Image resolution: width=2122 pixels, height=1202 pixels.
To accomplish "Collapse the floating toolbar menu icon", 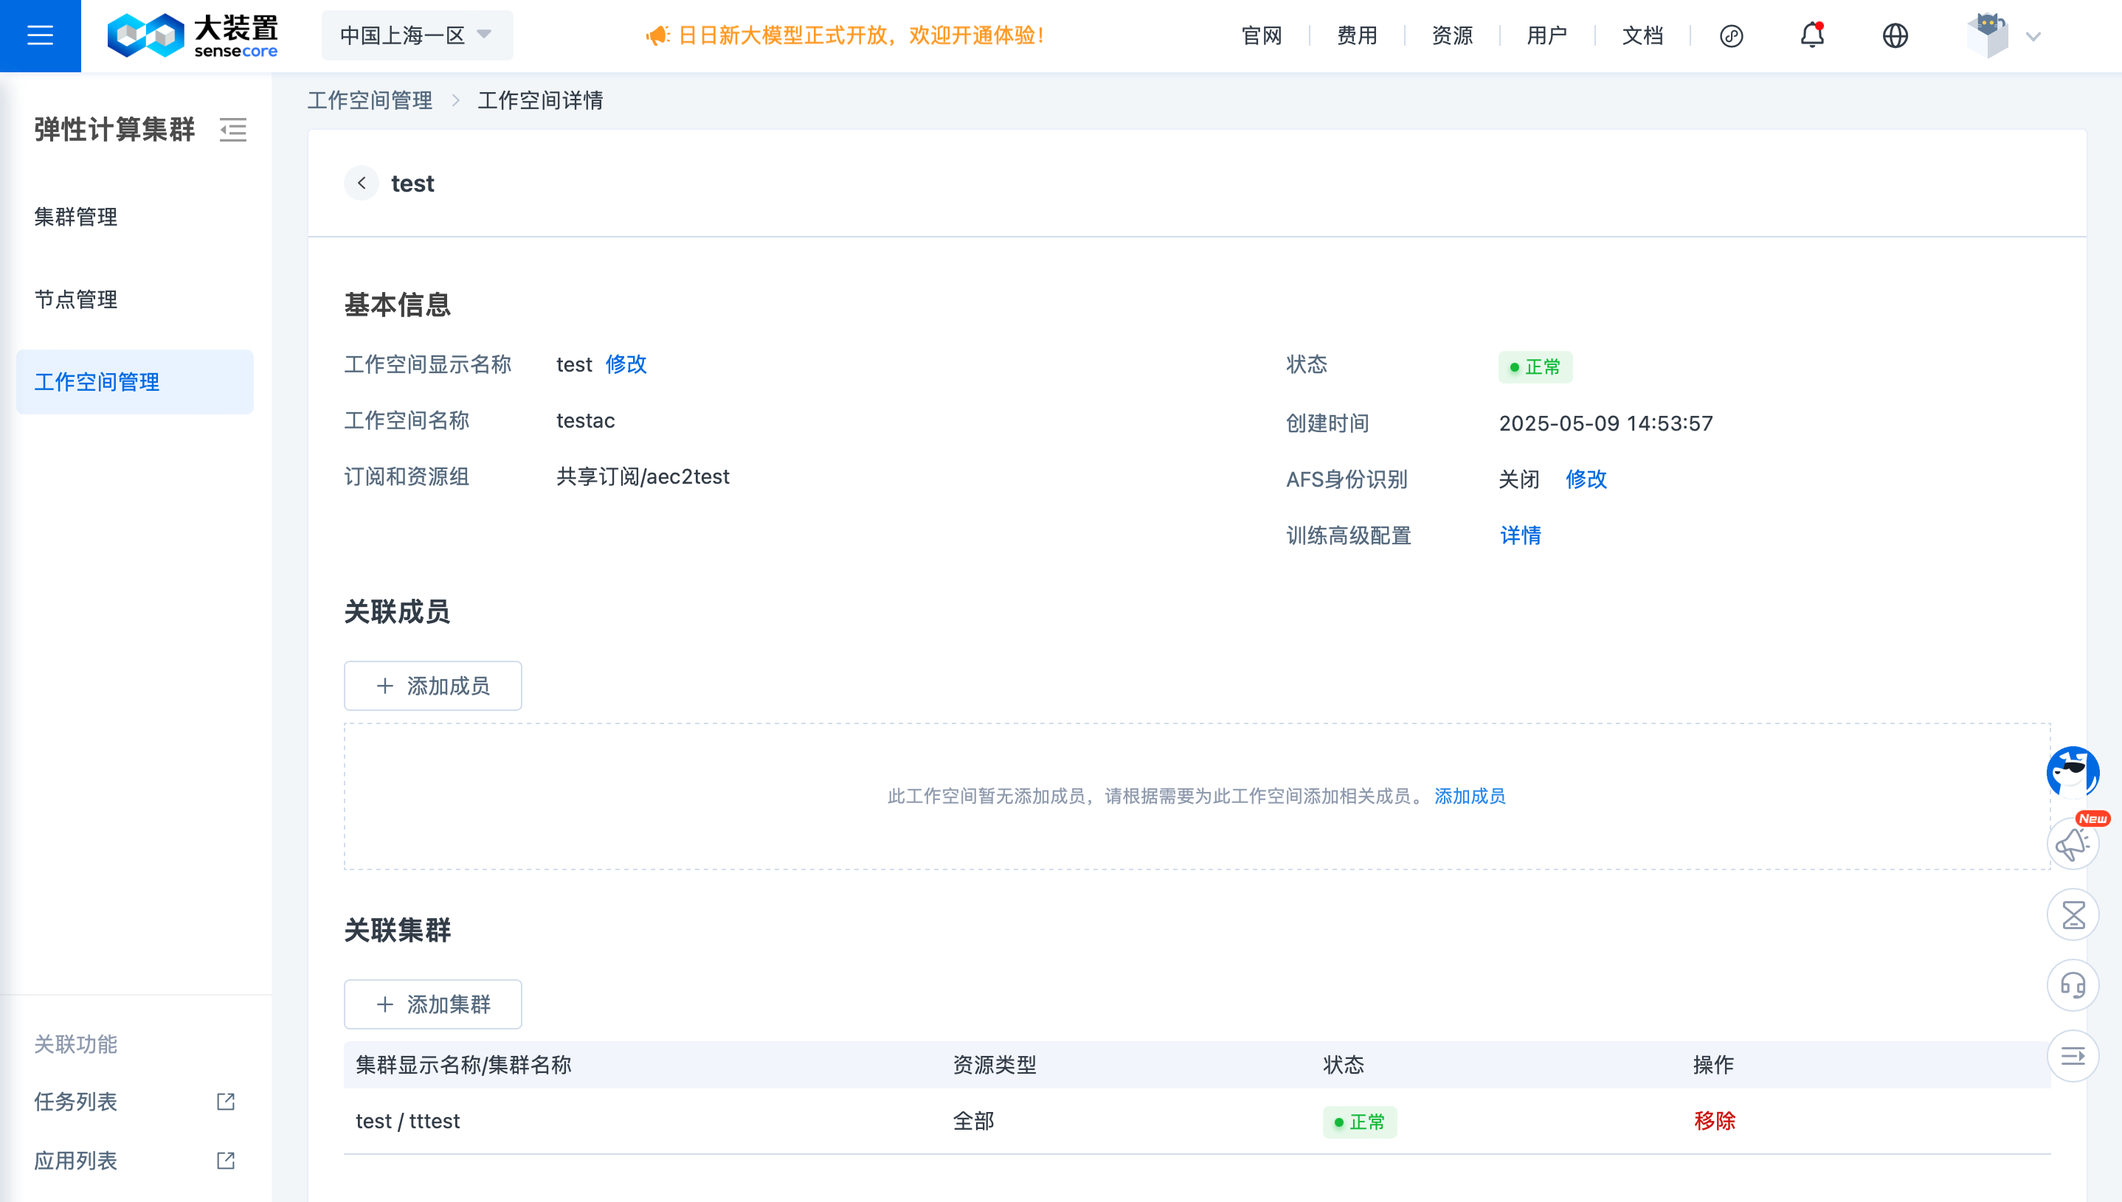I will (2073, 1056).
